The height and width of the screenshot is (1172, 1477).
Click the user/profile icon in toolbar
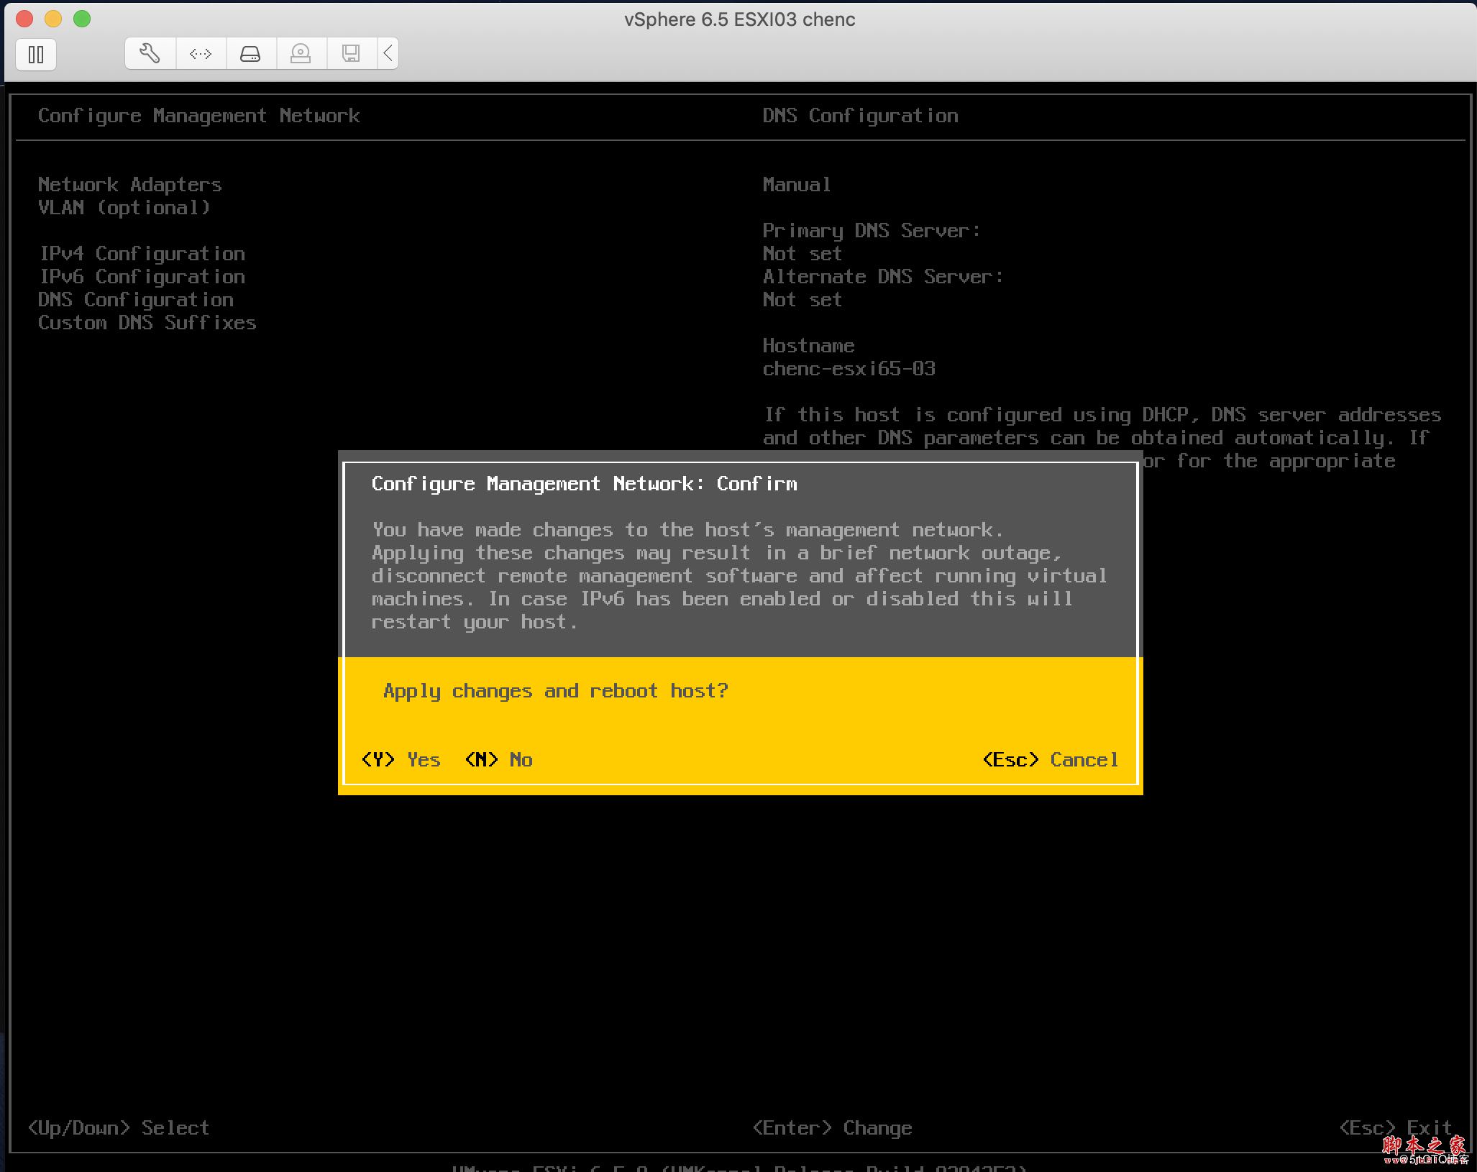pos(300,52)
